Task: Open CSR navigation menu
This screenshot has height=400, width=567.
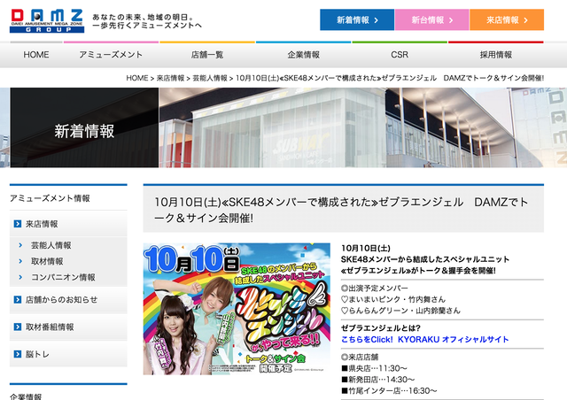Action: pos(400,55)
